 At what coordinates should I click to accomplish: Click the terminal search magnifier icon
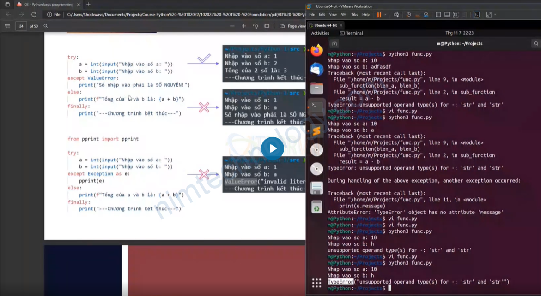click(536, 43)
